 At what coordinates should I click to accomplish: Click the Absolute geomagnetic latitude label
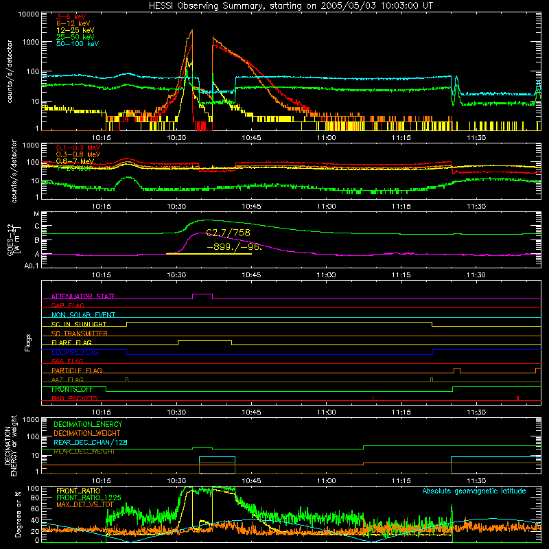coord(474,491)
